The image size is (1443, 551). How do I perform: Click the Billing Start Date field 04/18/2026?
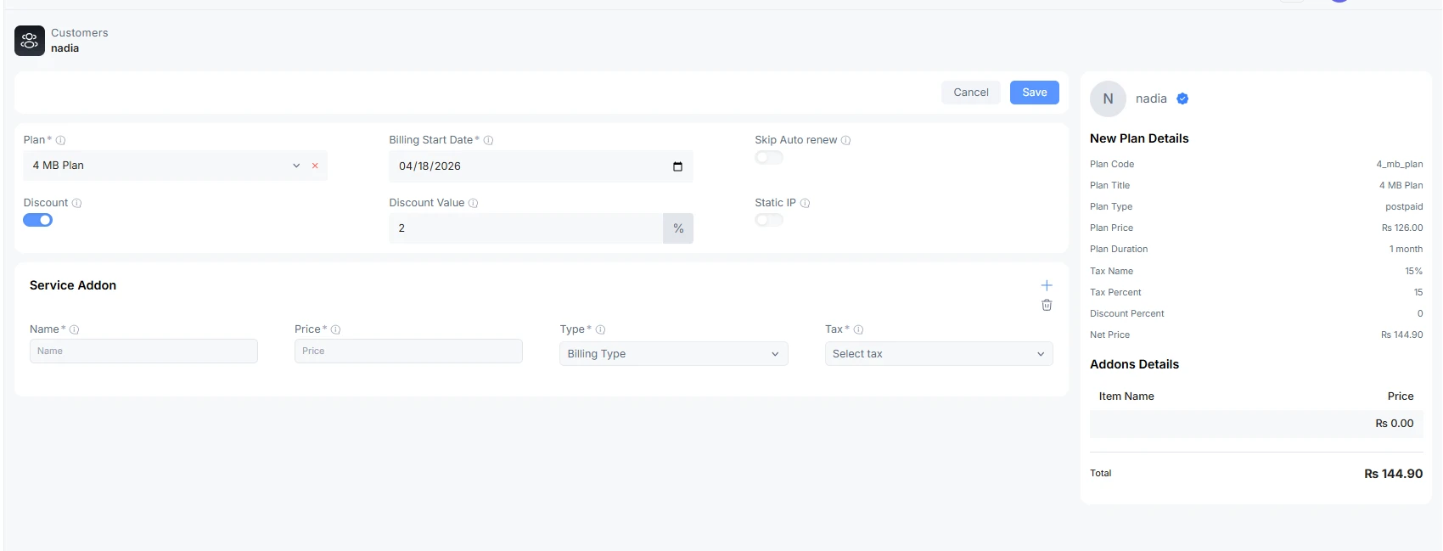[541, 166]
